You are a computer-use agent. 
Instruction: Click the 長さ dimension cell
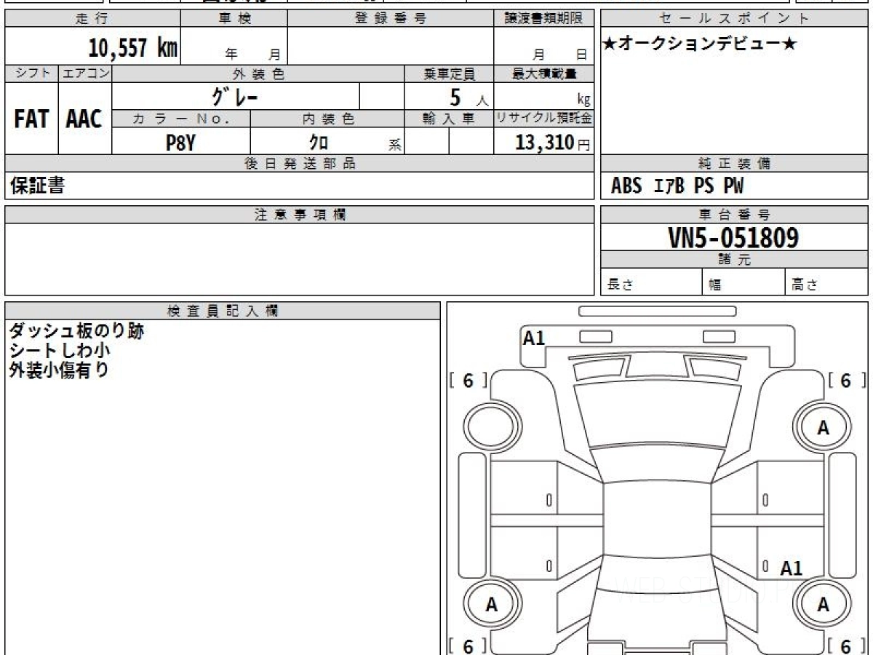(x=652, y=282)
